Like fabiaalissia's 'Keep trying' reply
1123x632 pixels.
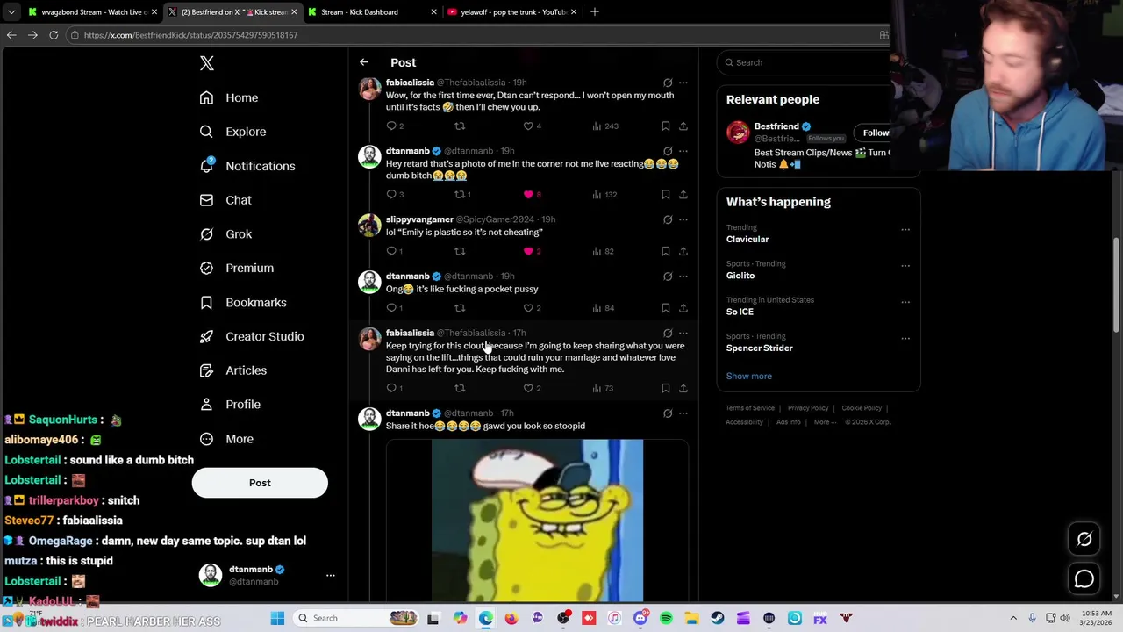tap(528, 388)
